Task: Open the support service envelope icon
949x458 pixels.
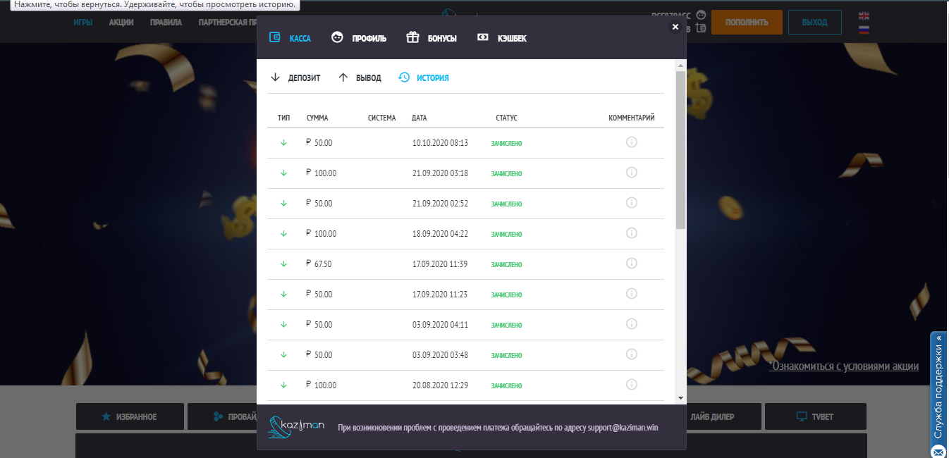Action: (x=938, y=451)
